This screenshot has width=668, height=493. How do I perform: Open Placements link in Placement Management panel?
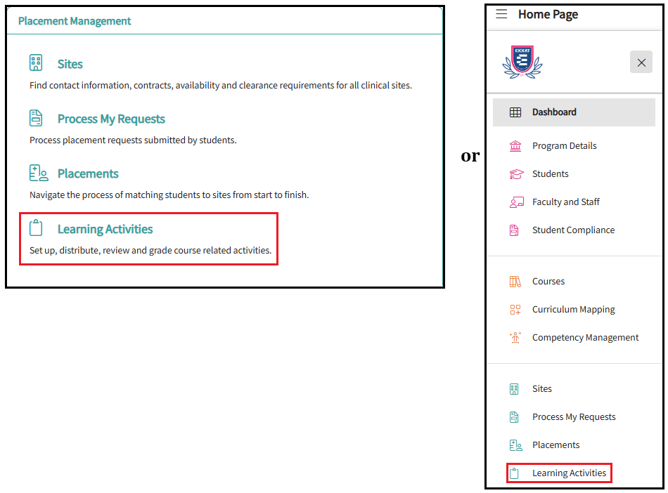point(88,173)
